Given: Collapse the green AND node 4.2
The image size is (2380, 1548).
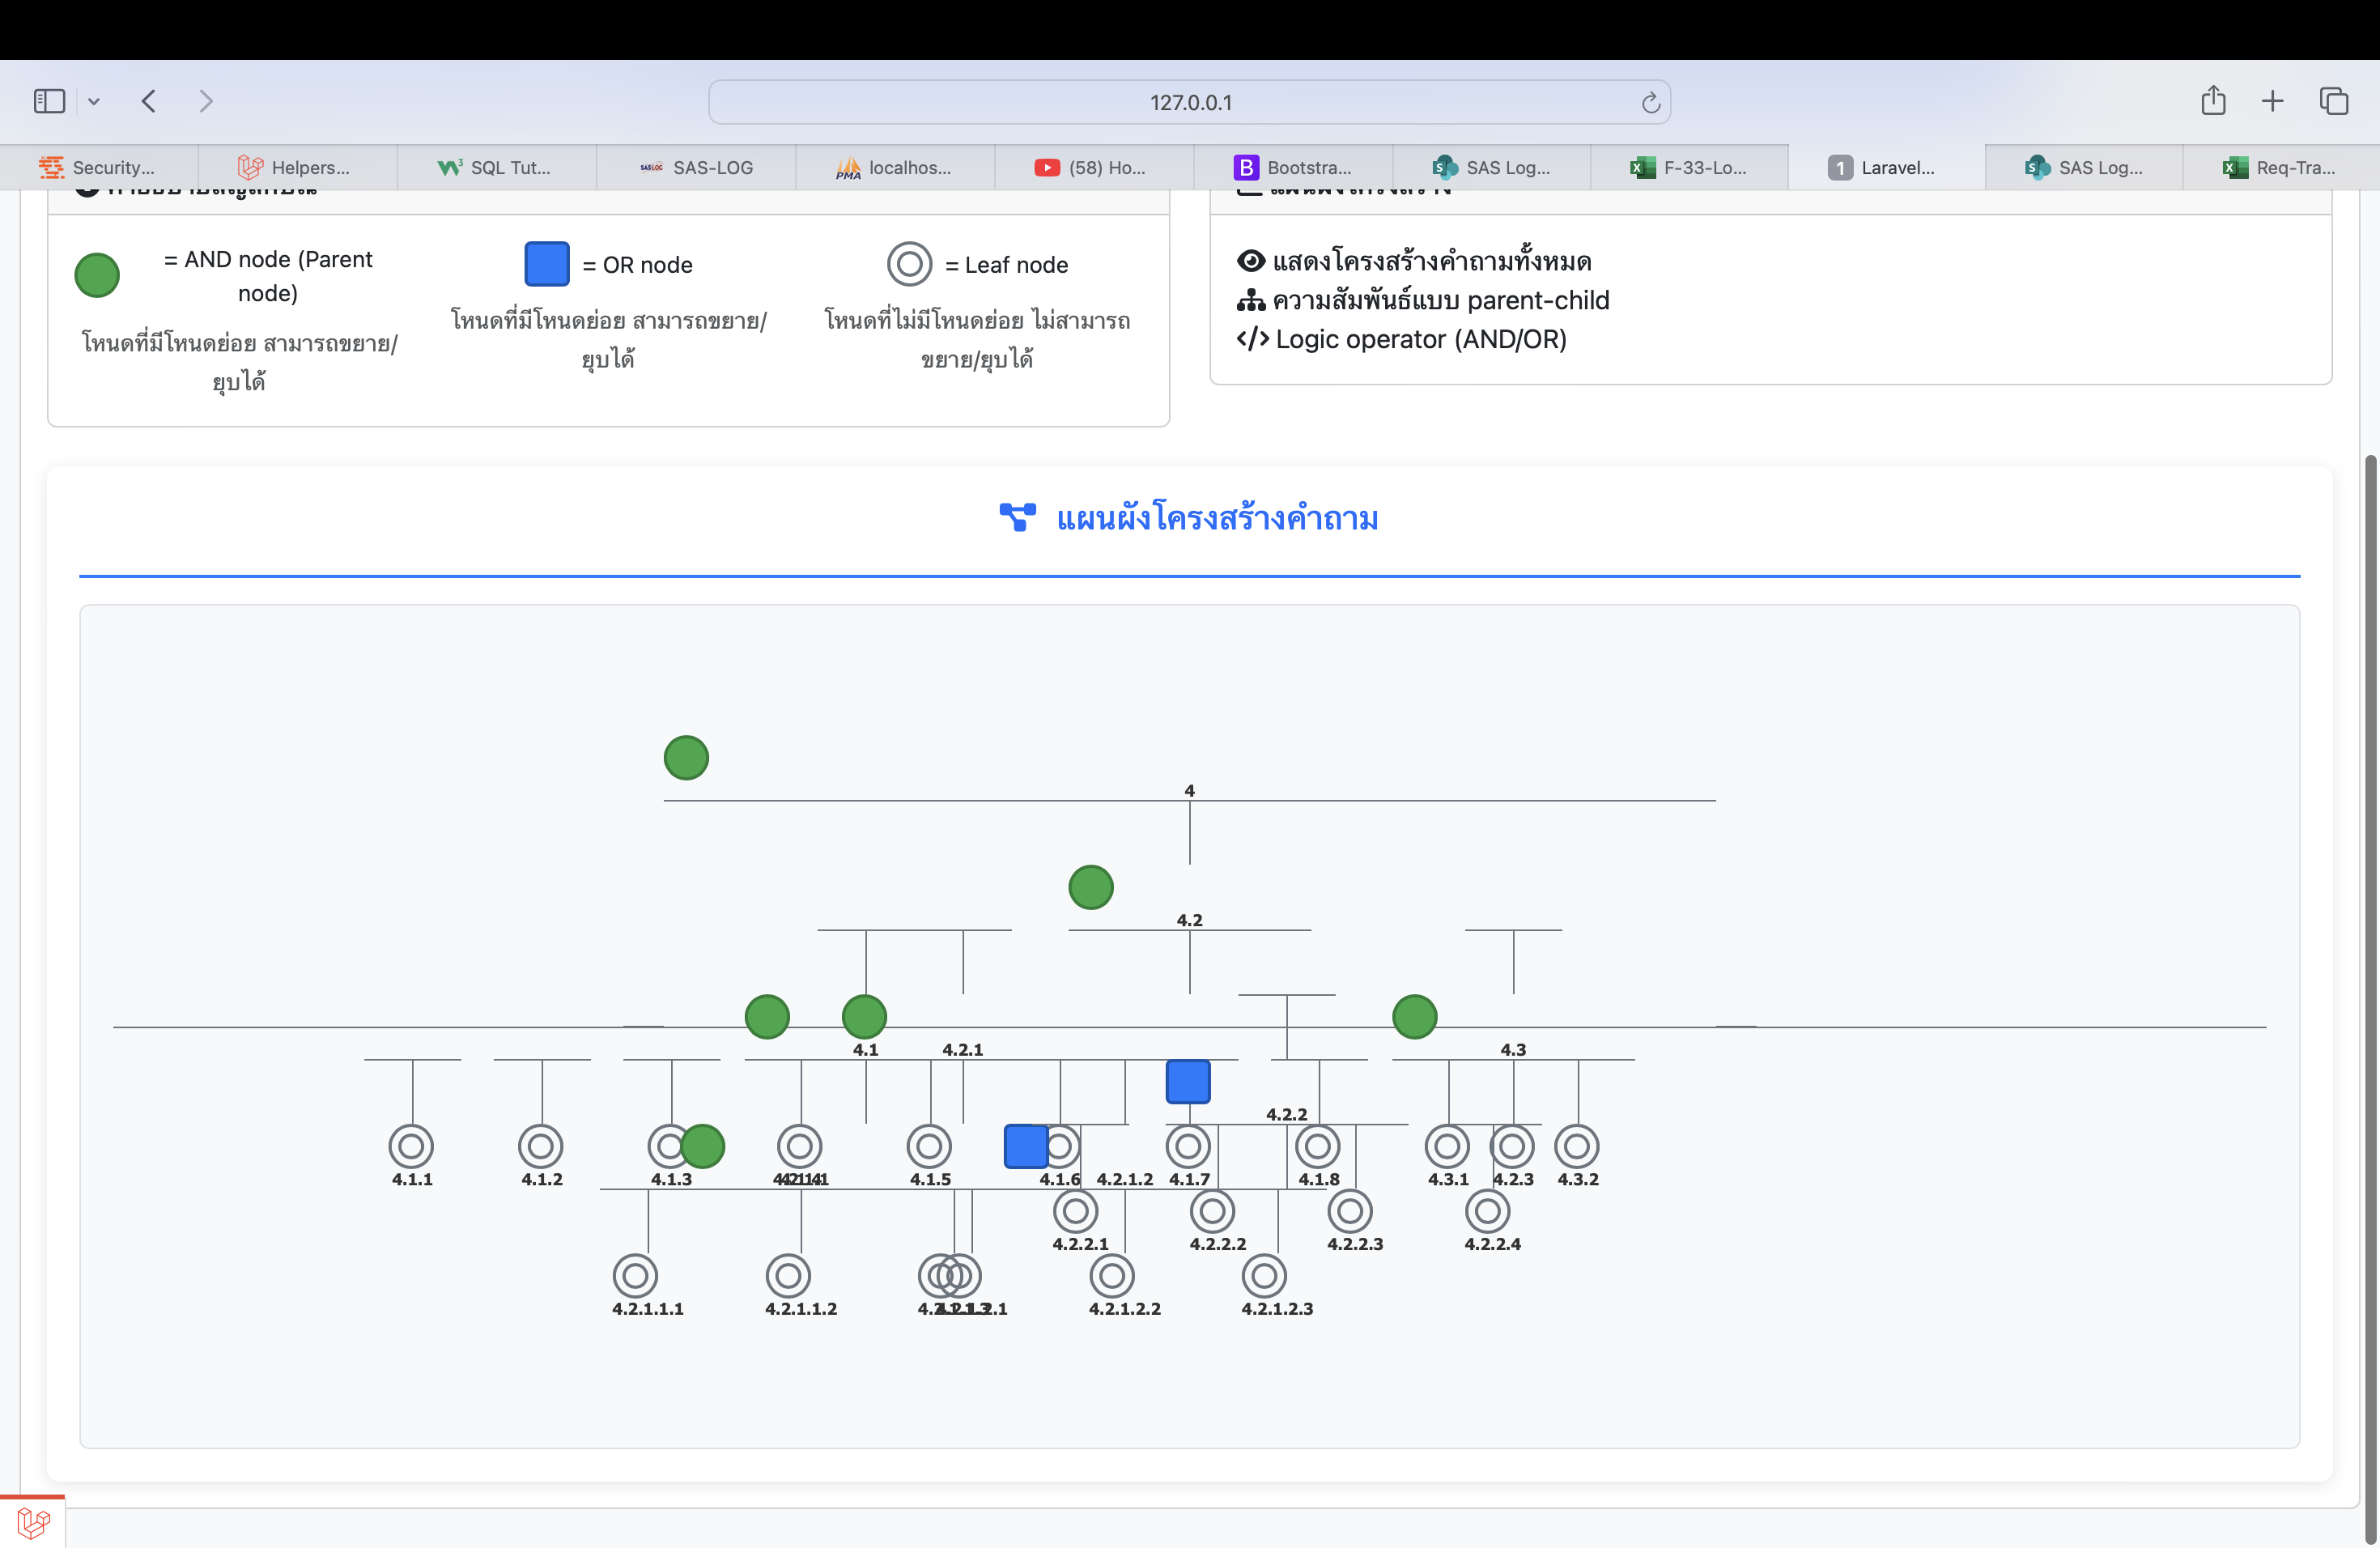Looking at the screenshot, I should point(1090,887).
